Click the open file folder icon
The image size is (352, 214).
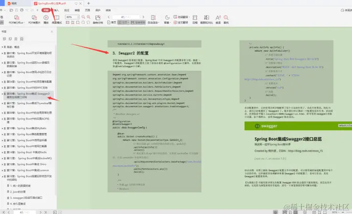click(11, 10)
